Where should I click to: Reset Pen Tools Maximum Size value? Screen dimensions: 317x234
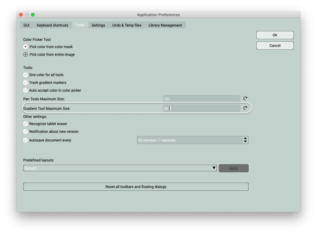[x=245, y=99]
